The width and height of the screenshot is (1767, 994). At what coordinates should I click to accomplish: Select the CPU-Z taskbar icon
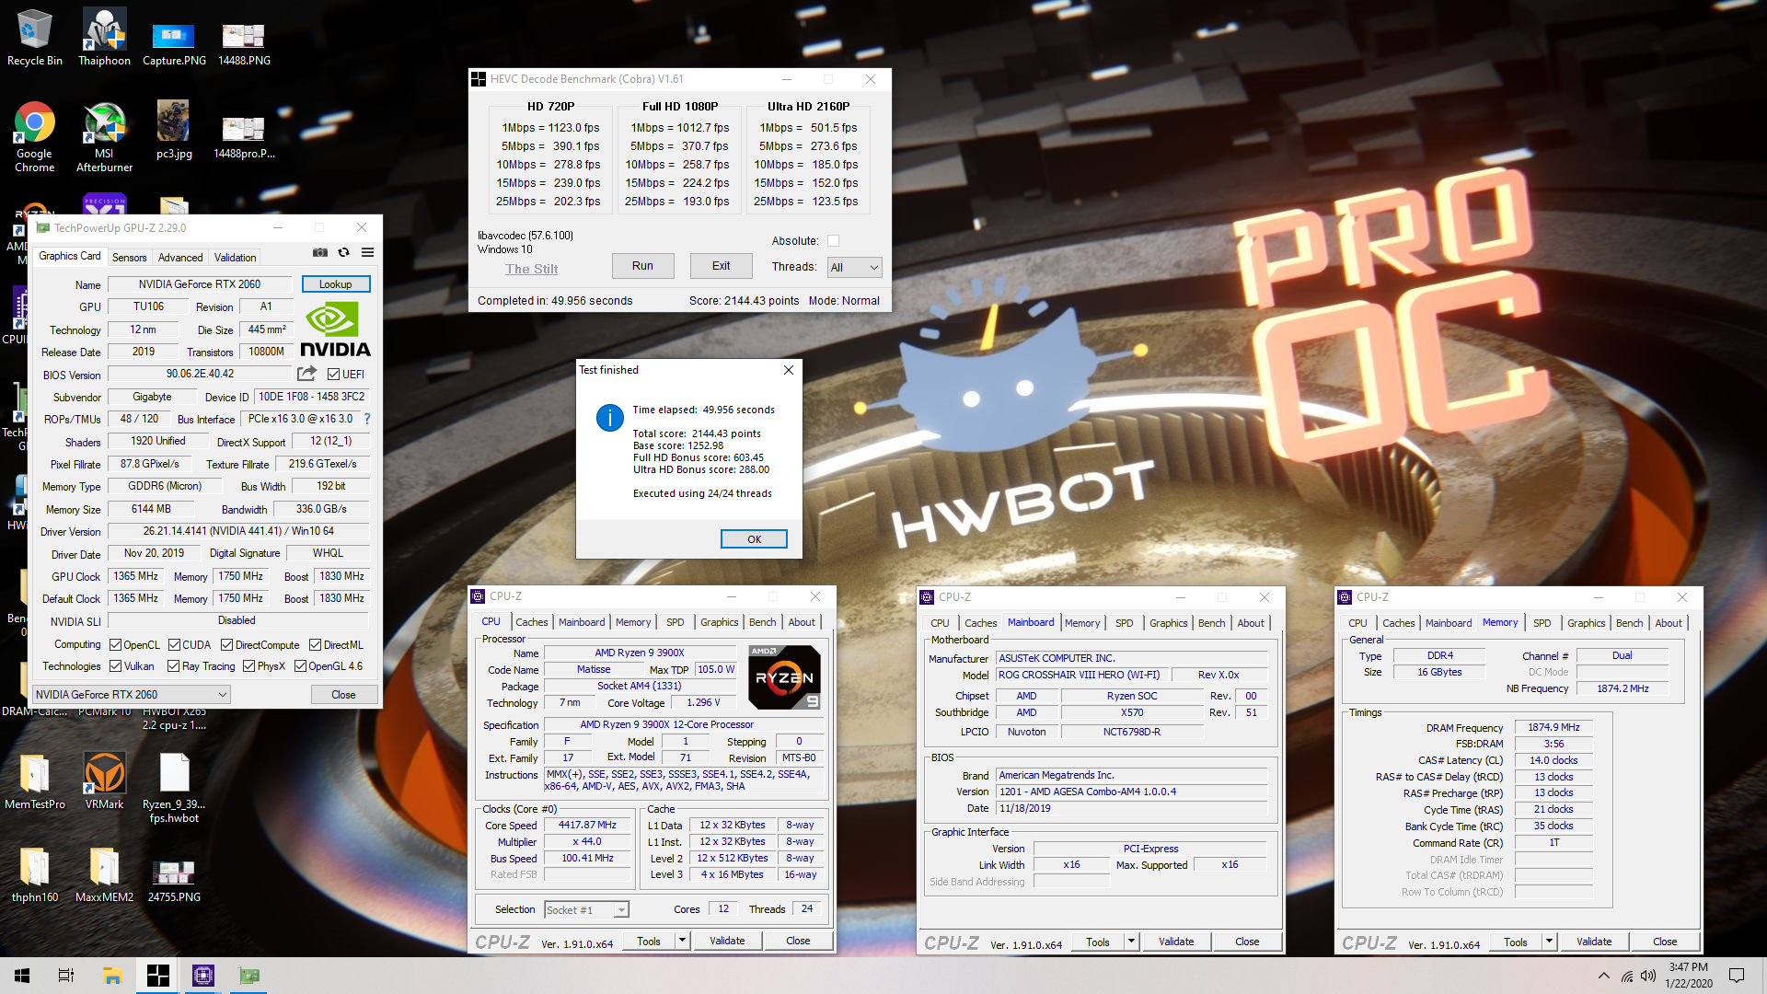click(203, 976)
